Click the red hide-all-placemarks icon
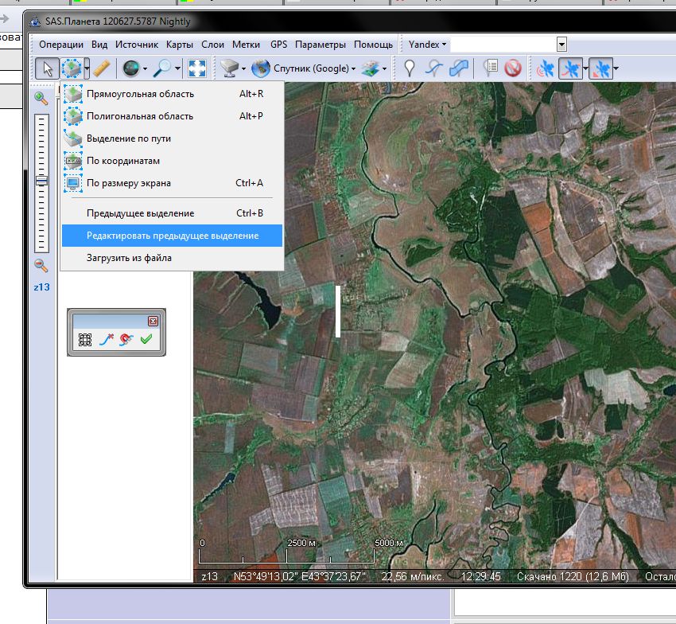This screenshot has width=676, height=624. point(512,68)
